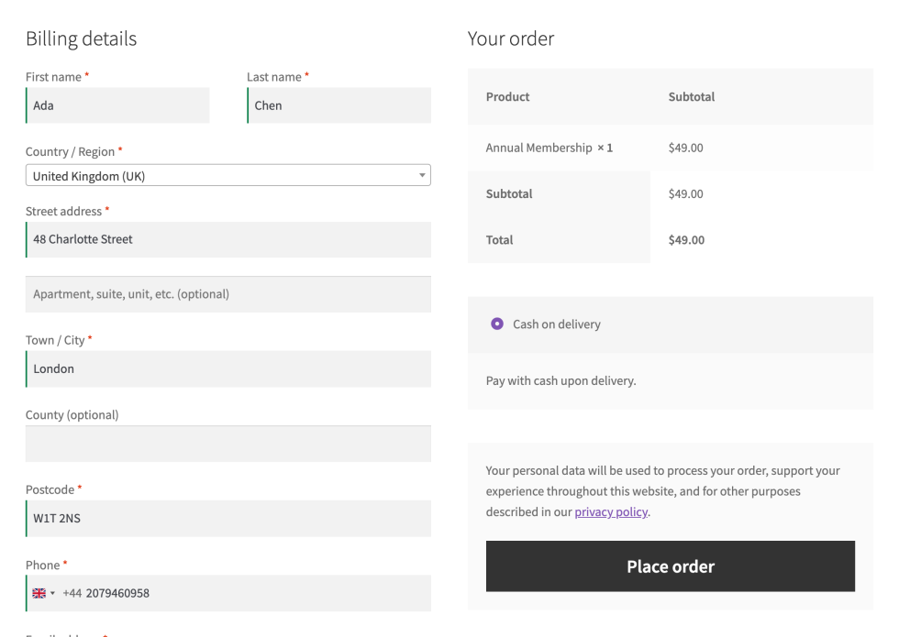Click the Your order heading
The width and height of the screenshot is (899, 637).
511,38
